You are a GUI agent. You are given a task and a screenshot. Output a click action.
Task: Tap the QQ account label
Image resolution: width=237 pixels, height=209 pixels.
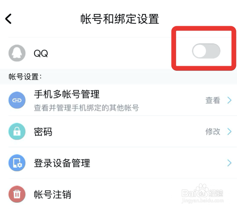click(41, 53)
